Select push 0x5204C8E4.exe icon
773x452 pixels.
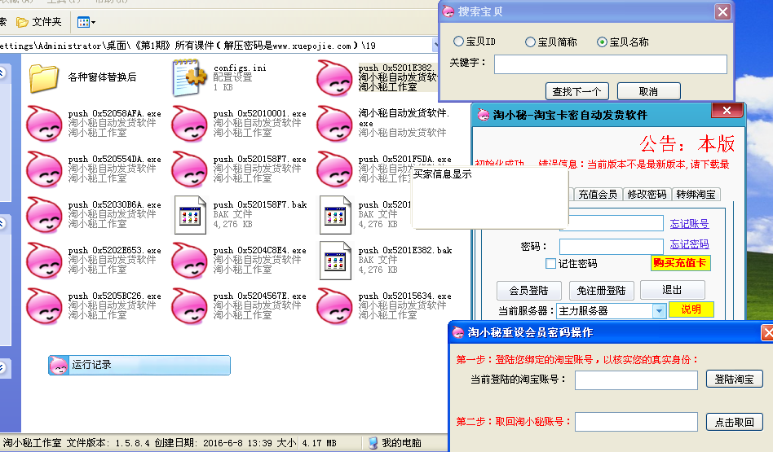189,261
